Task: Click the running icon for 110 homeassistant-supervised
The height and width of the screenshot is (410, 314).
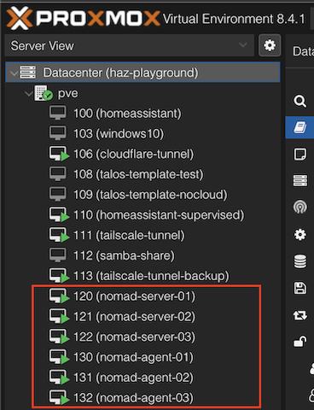Action: coord(59,214)
